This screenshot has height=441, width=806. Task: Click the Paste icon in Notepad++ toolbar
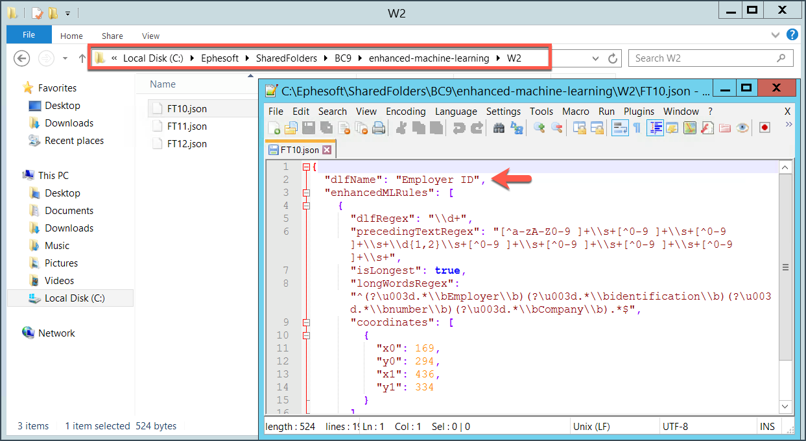coord(436,128)
